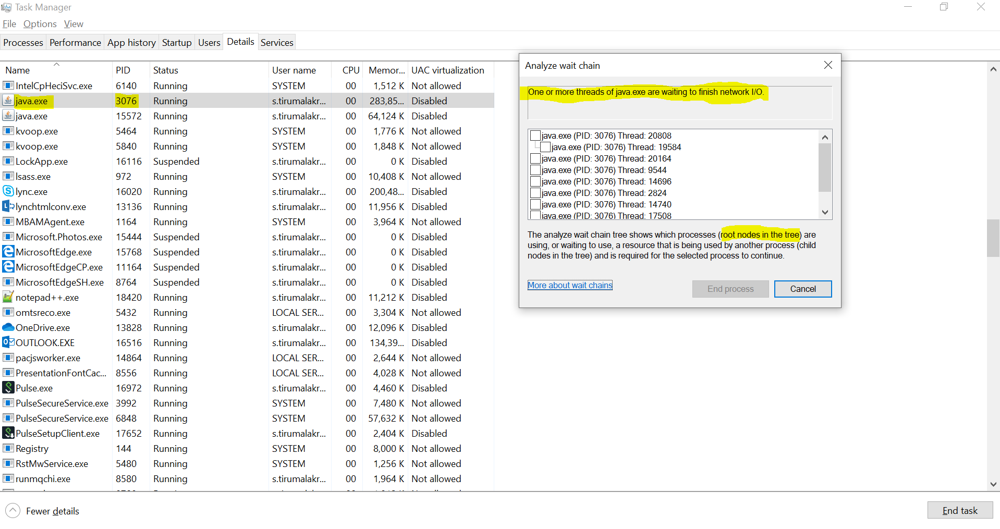The image size is (1000, 529).
Task: Click the wait chain list scroll up arrow
Action: point(825,137)
